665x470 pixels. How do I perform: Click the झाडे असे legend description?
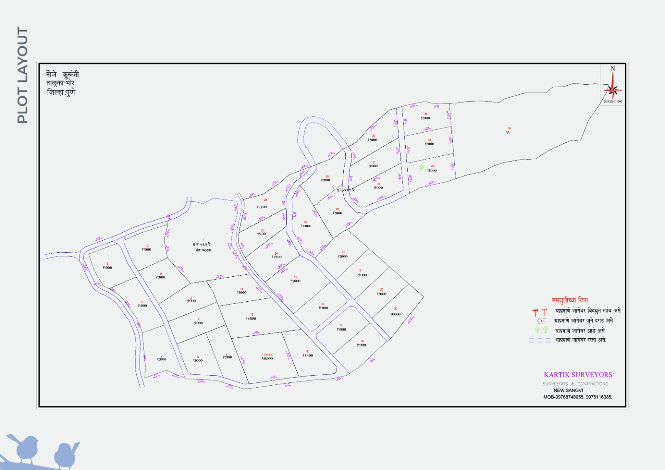point(580,331)
